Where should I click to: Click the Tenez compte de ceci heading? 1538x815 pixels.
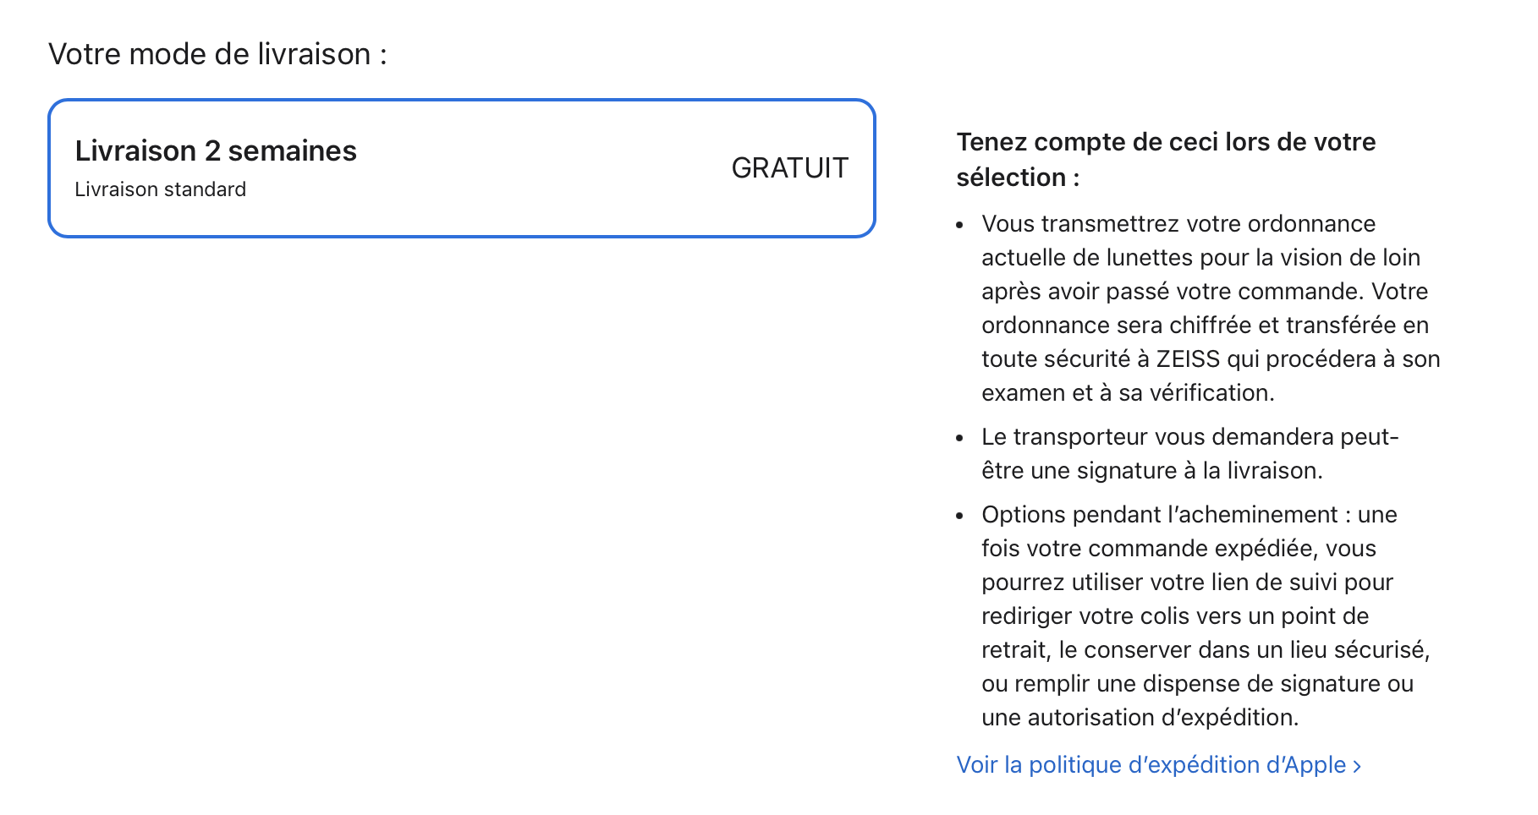pos(1166,160)
